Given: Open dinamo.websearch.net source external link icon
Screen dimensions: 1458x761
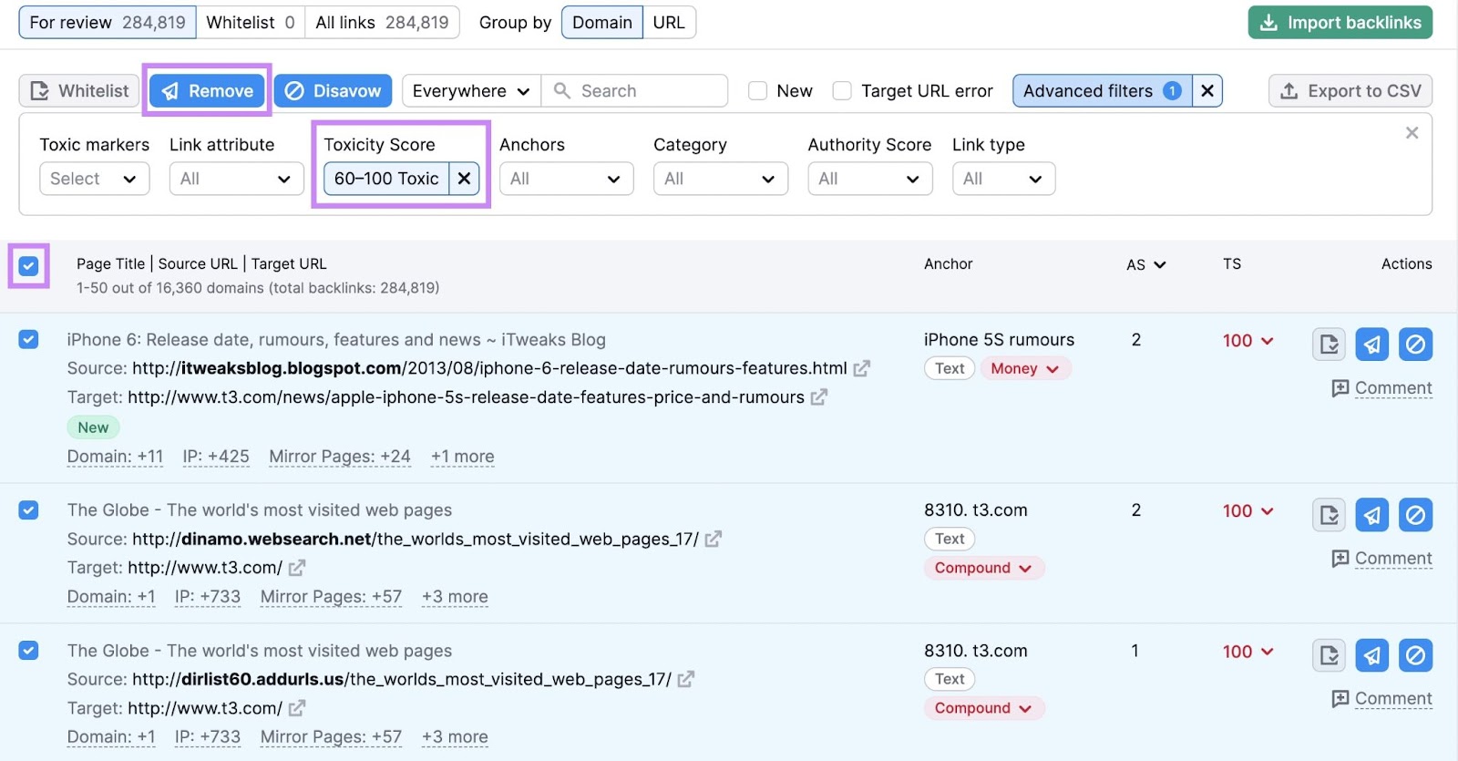Looking at the screenshot, I should [713, 539].
